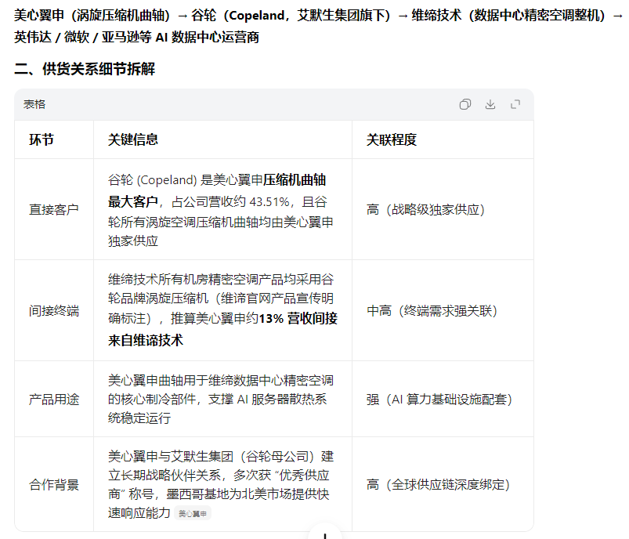Click the cell text about 维谛数据中心精密空调
Viewport: 629px width, 539px height.
tap(221, 400)
